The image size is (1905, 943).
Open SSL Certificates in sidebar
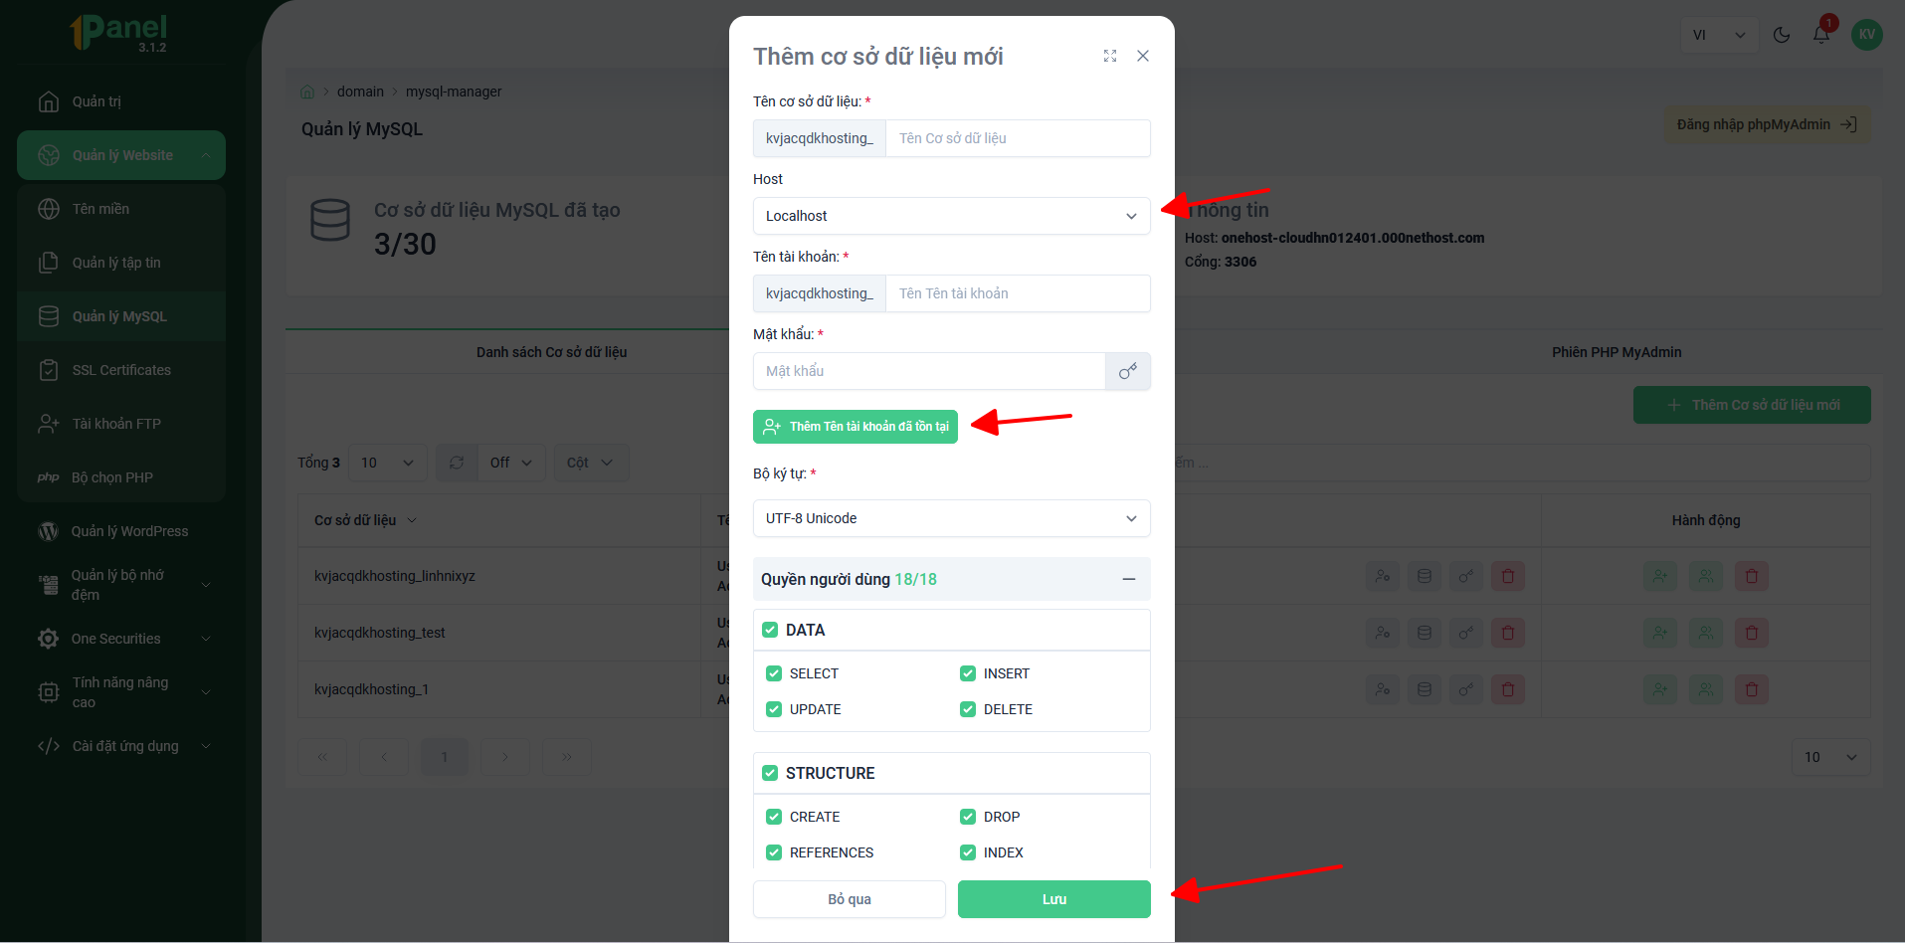point(121,370)
